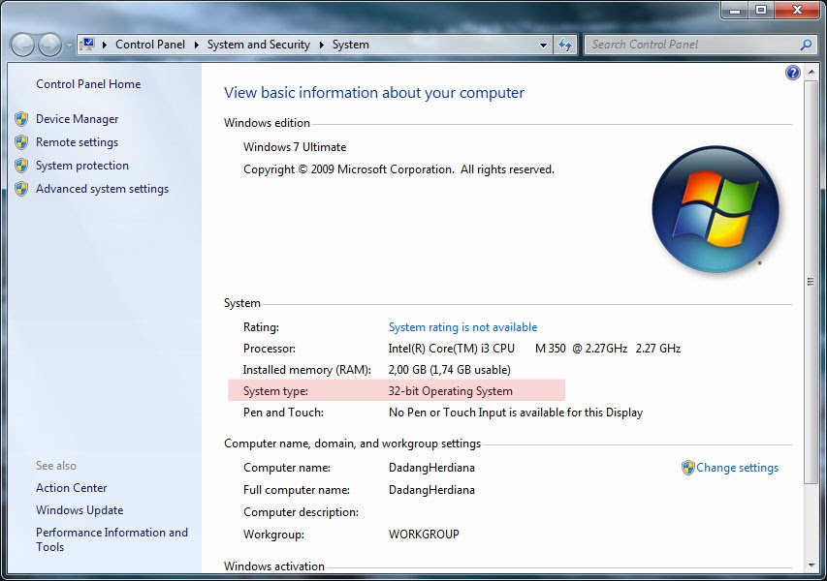Click 32-bit Operating System value

[x=451, y=391]
